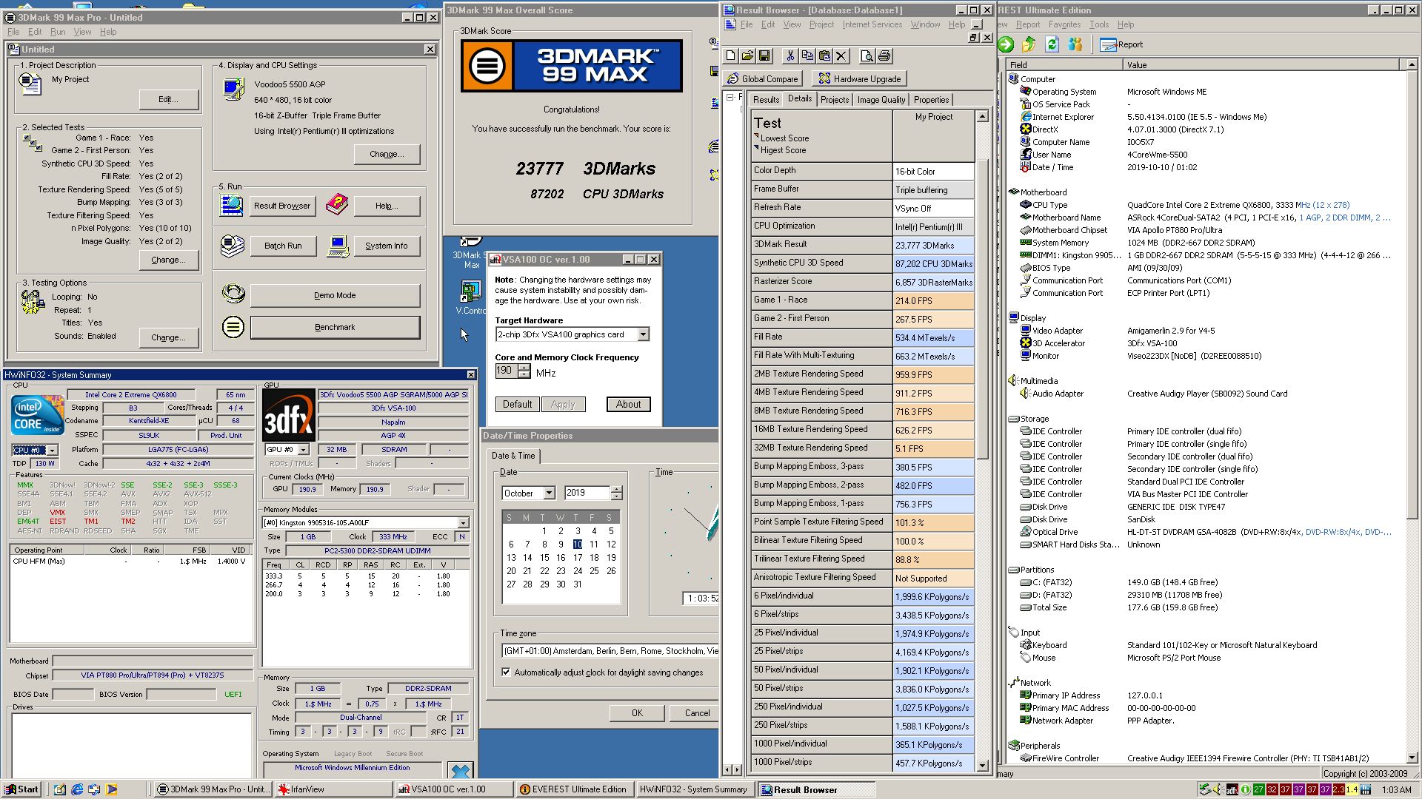Click the Result Browser icon beside its button

pos(231,205)
